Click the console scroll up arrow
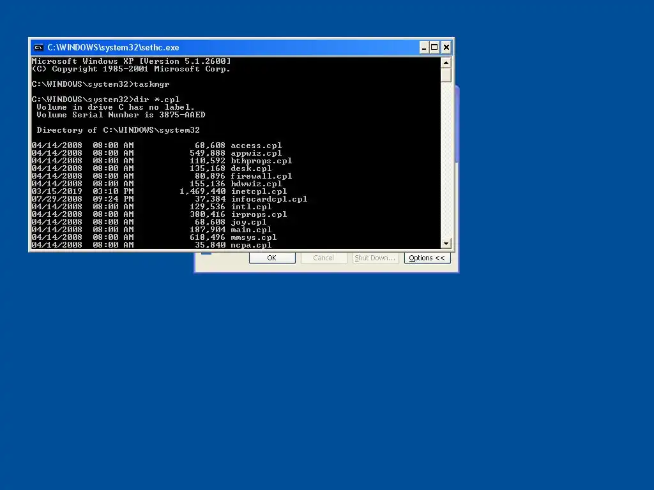This screenshot has height=490, width=654. tap(446, 63)
